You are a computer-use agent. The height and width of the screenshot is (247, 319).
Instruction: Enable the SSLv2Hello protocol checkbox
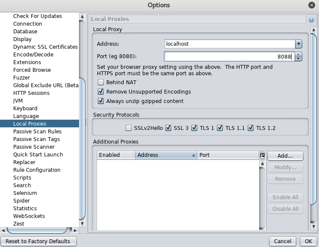coord(129,128)
